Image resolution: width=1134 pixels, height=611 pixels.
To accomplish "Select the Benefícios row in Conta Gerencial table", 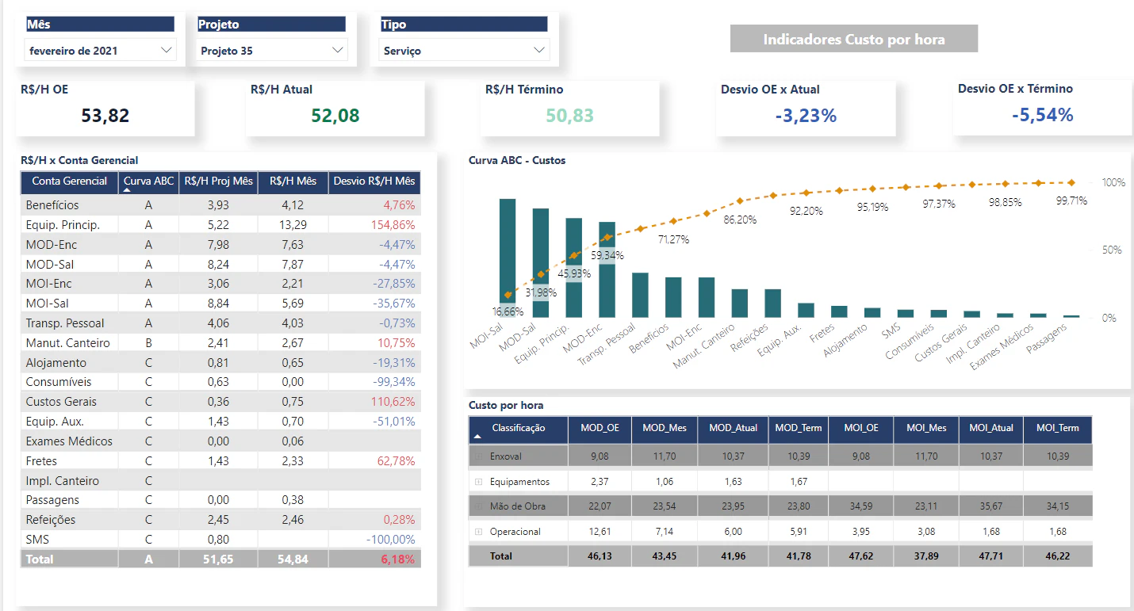I will 220,205.
